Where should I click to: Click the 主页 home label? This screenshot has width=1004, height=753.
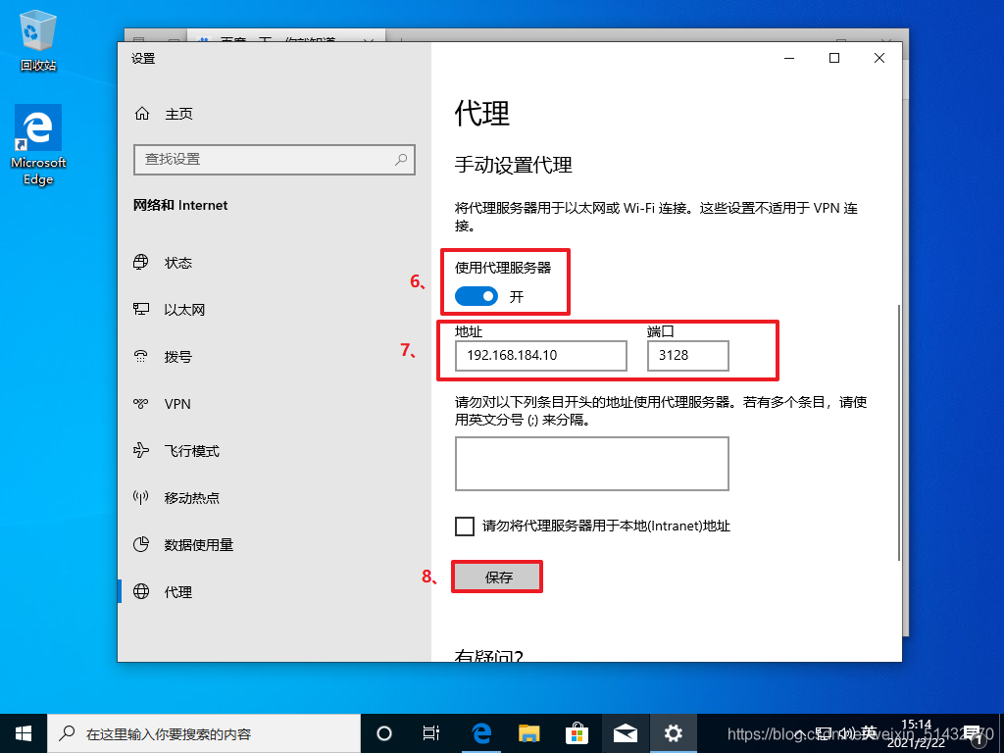tap(178, 114)
